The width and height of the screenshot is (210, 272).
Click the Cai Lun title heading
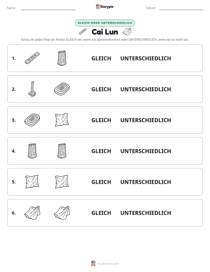pos(105,32)
